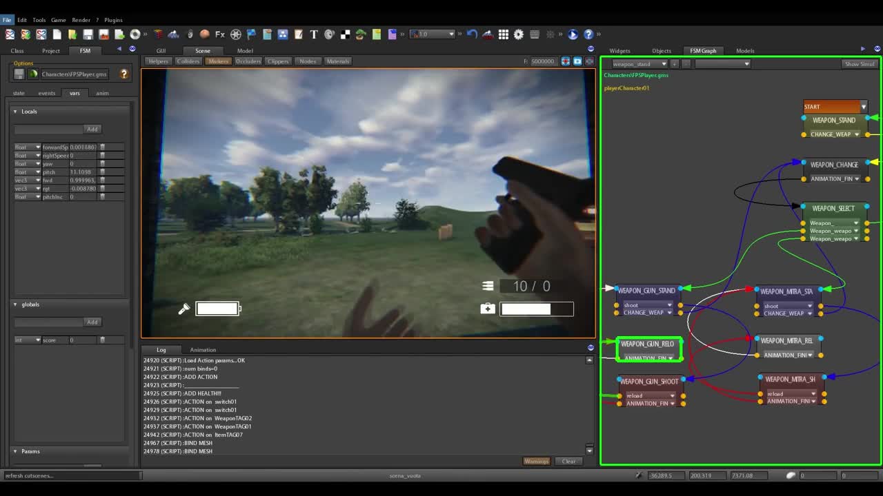Open the Help question mark icon
Viewport: 883px width, 496px height.
pyautogui.click(x=588, y=34)
